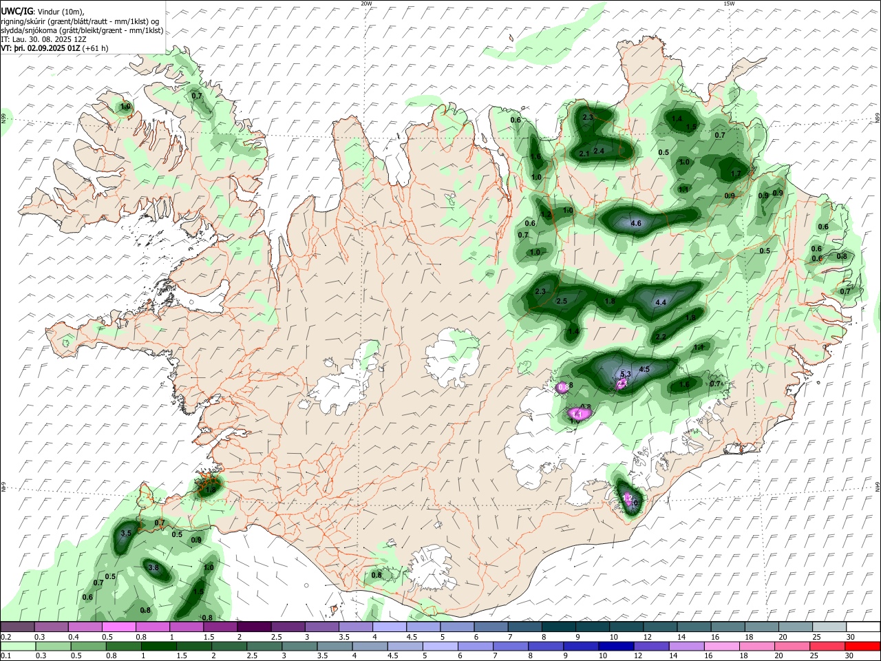Pick the light pink 16 swatch, bottom scale
The width and height of the screenshot is (881, 661).
point(721,646)
